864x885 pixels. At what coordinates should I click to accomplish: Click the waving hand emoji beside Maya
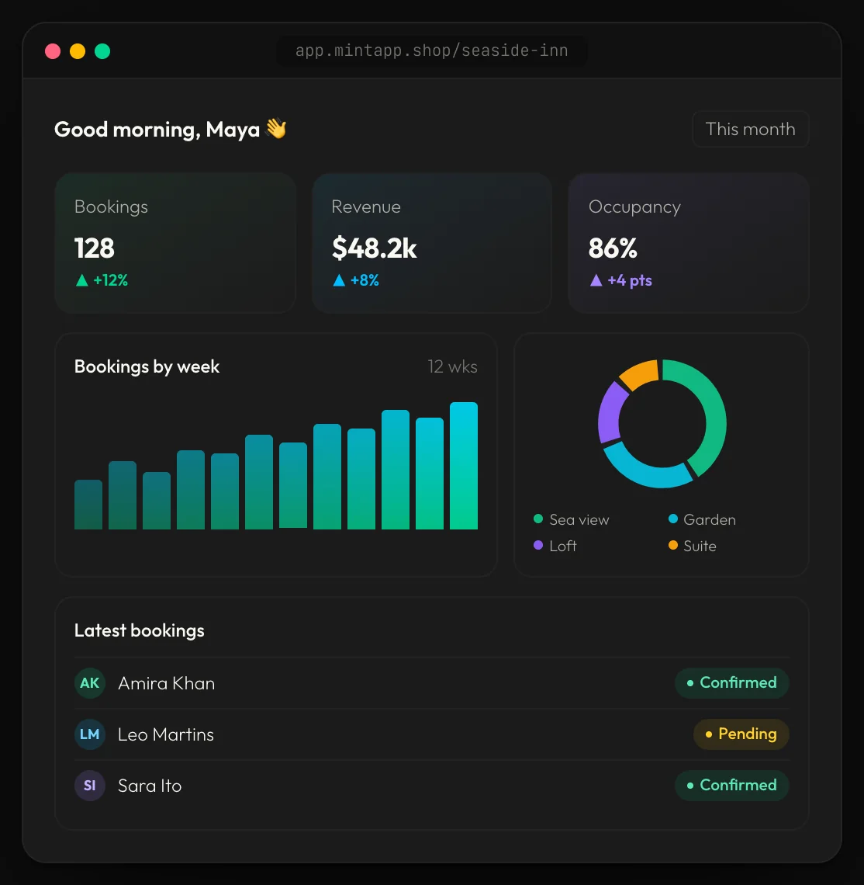point(276,129)
